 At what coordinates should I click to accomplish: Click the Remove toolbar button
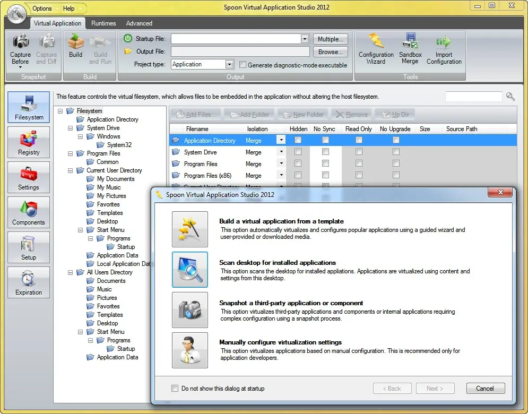pos(351,115)
